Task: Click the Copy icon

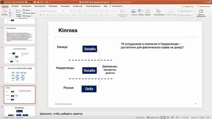Action: (x=10, y=13)
